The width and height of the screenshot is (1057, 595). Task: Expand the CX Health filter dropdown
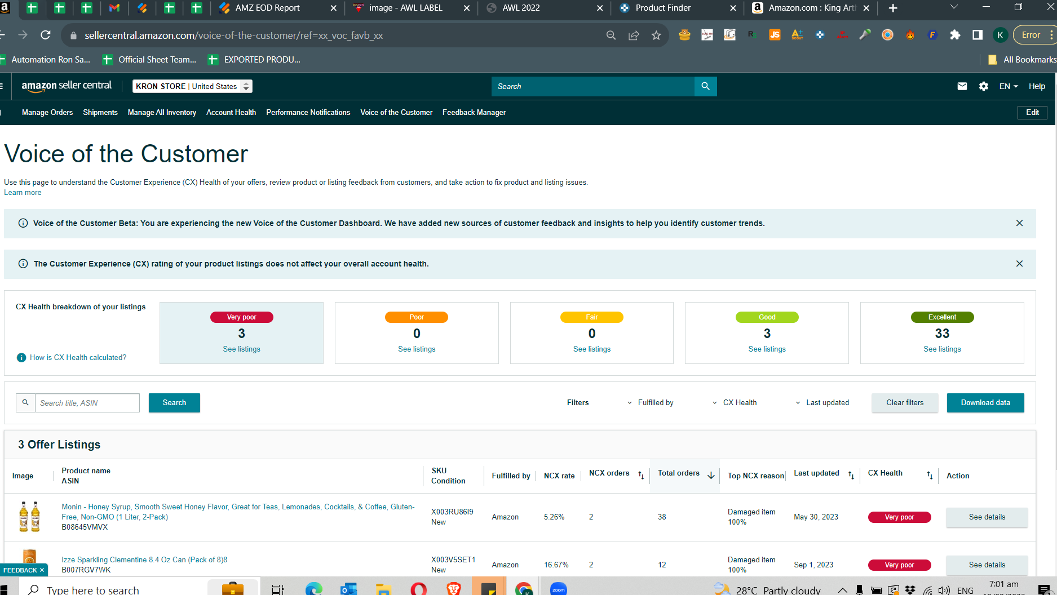[735, 403]
